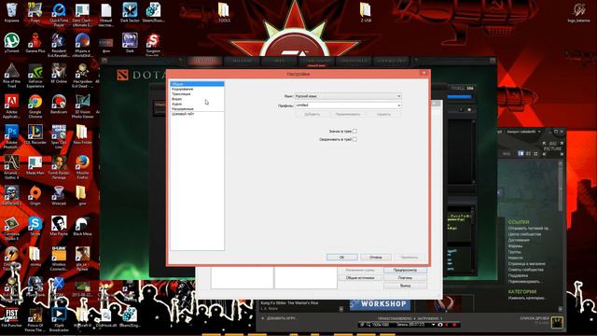Screen dimensions: 597x336
Task: Click Плагины in the OBS main window
Action: point(405,278)
